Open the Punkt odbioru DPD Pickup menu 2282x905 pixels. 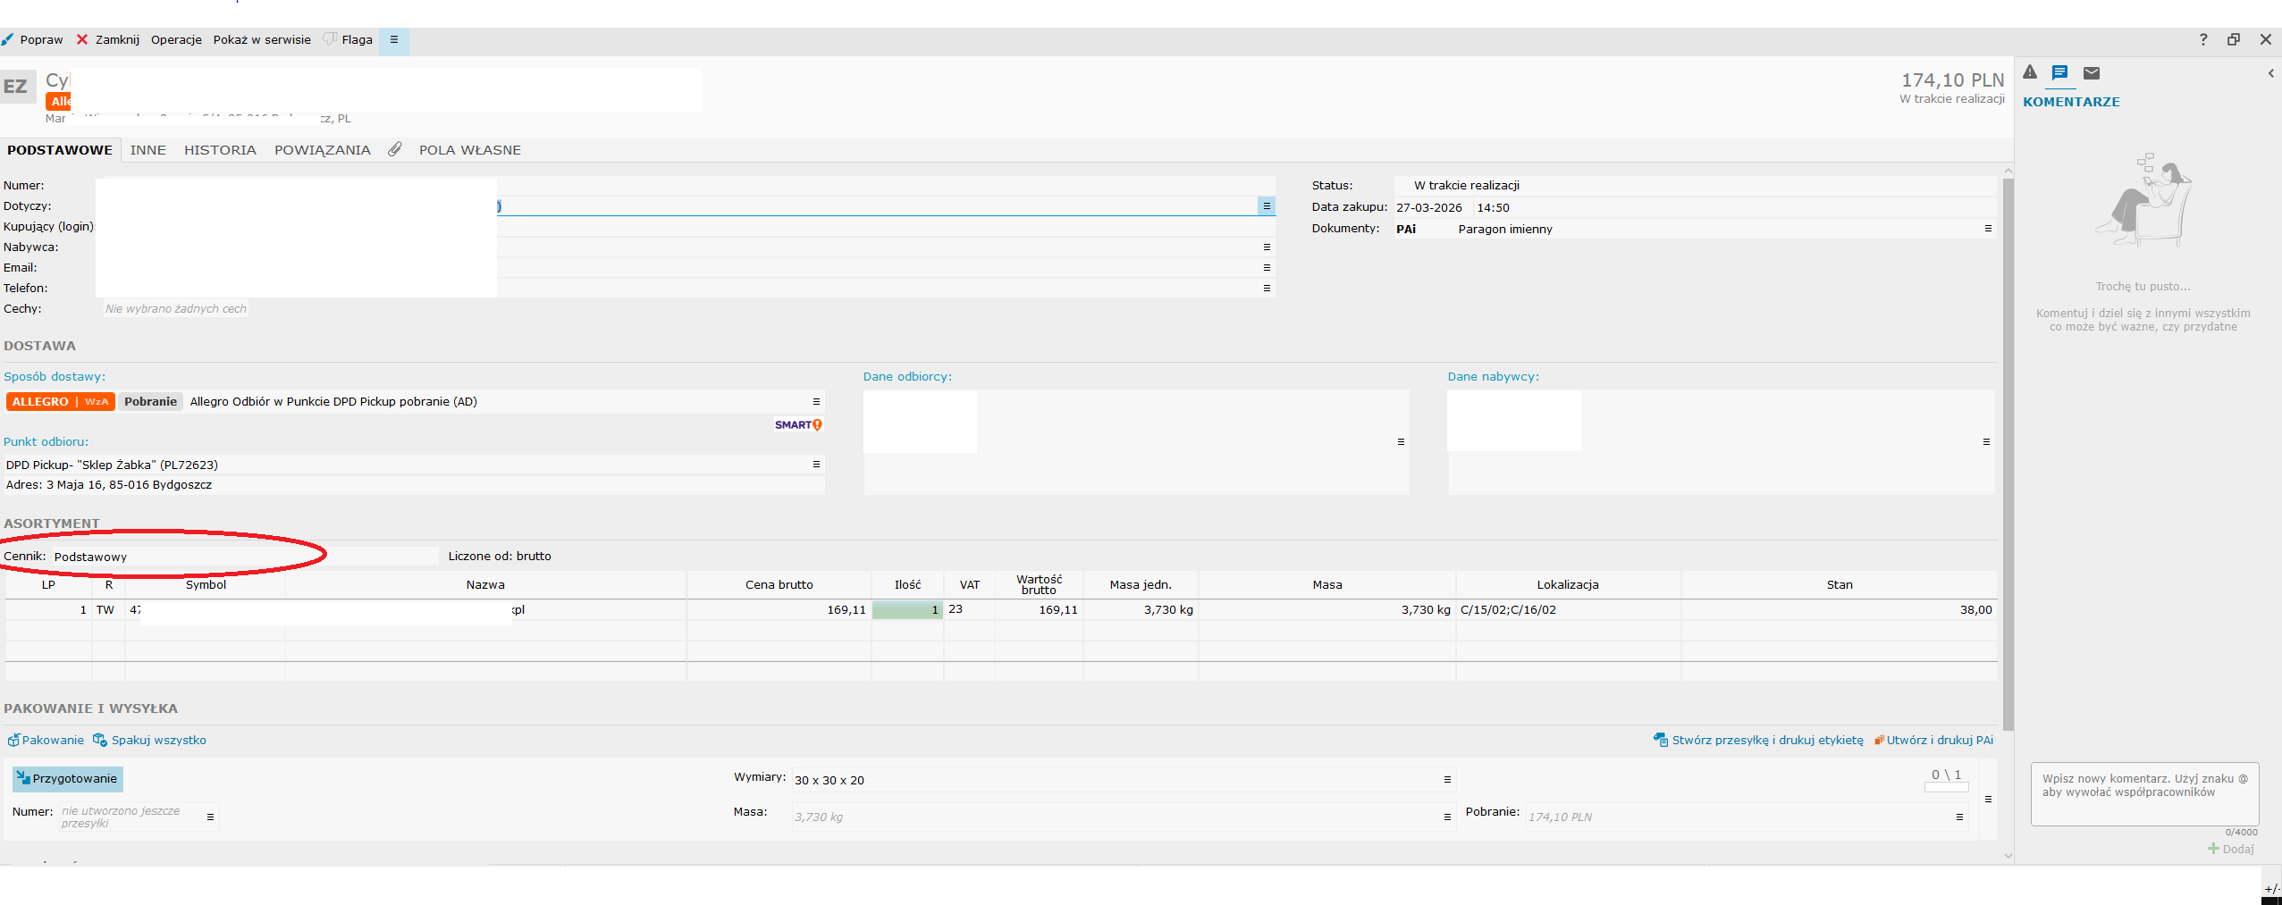point(816,464)
